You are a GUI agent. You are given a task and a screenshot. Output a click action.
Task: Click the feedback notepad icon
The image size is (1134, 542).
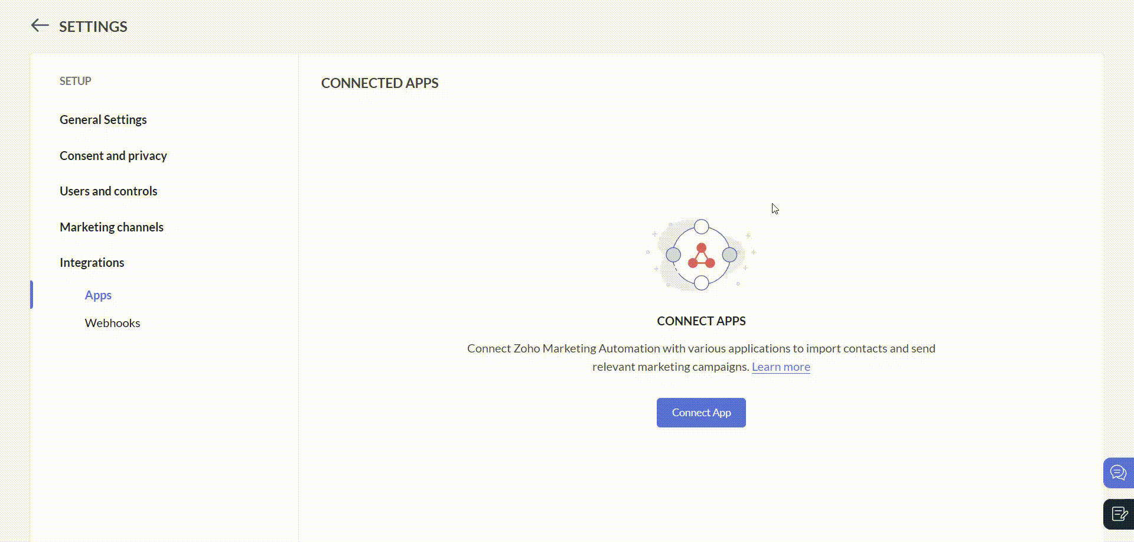pyautogui.click(x=1119, y=514)
